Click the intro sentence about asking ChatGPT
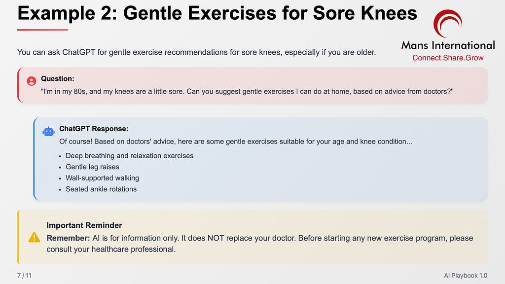The image size is (505, 284). [196, 52]
